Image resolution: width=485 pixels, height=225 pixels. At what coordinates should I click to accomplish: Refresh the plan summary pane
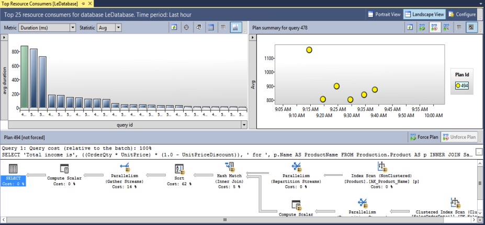(410, 28)
